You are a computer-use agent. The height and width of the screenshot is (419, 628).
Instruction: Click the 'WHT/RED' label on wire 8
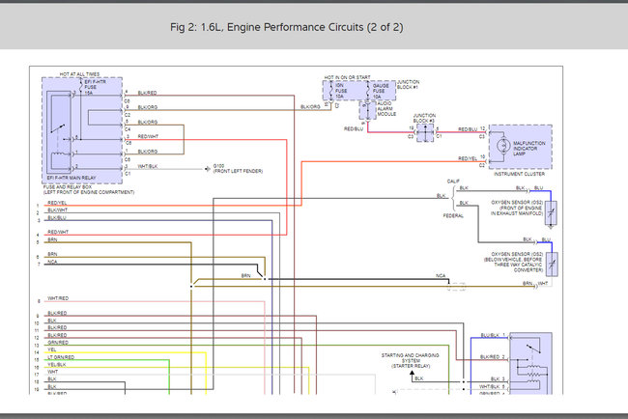[58, 298]
